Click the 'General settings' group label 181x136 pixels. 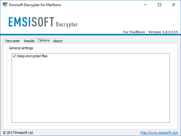(x=21, y=48)
